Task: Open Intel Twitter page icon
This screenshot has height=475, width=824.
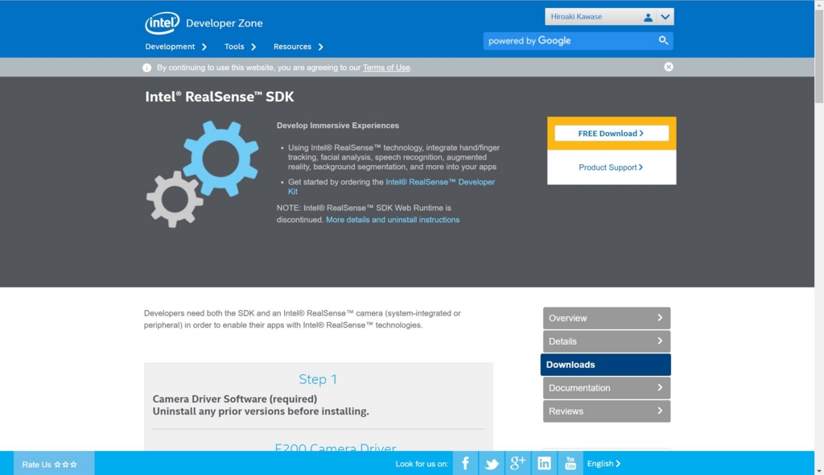Action: 492,464
